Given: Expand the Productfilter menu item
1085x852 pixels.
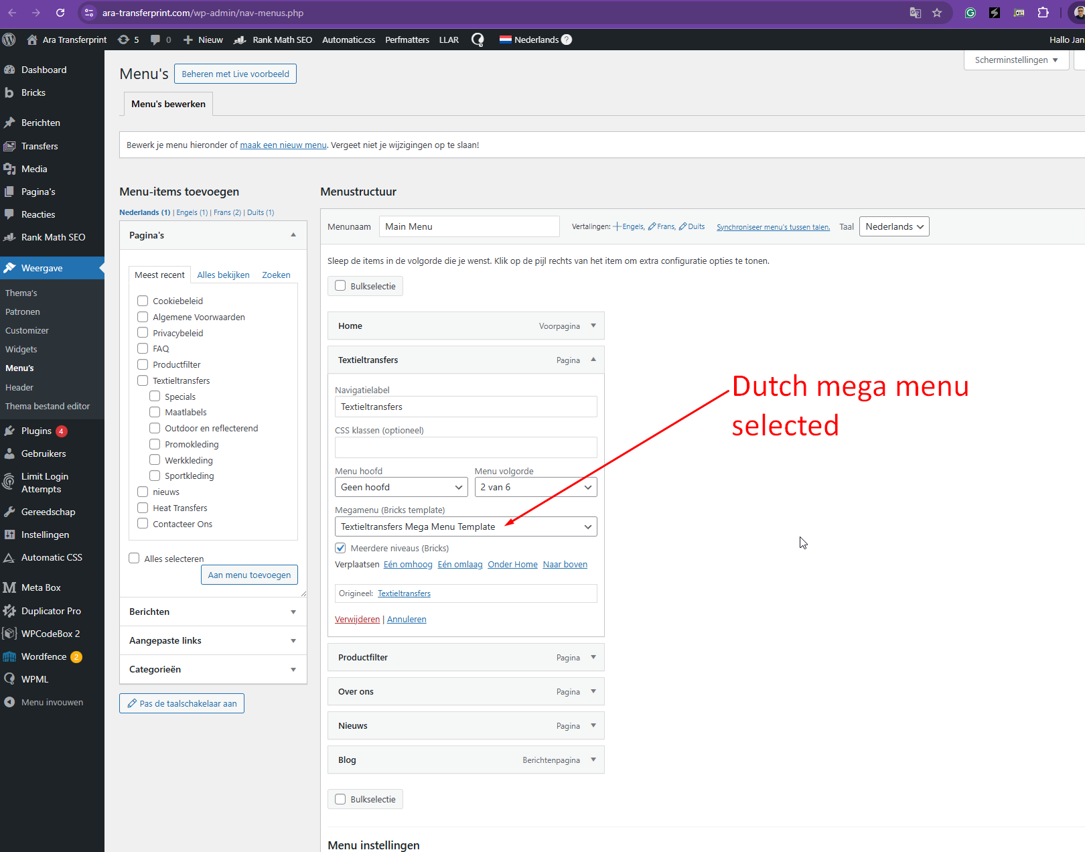Looking at the screenshot, I should (593, 657).
